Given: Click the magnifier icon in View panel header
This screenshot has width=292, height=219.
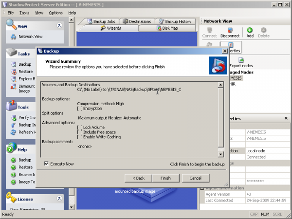Looking at the screenshot, I should click(x=11, y=24).
